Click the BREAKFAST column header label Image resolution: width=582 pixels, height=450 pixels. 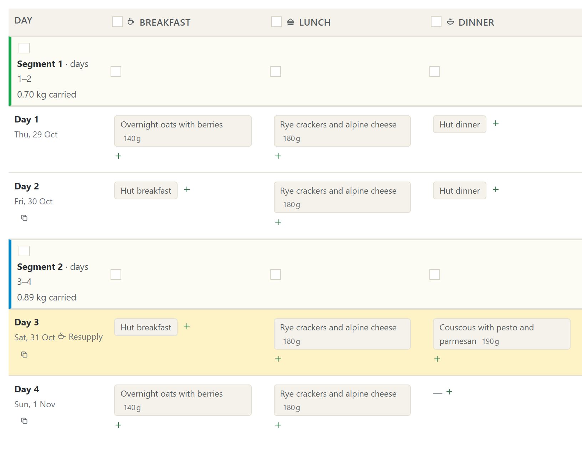click(x=165, y=22)
